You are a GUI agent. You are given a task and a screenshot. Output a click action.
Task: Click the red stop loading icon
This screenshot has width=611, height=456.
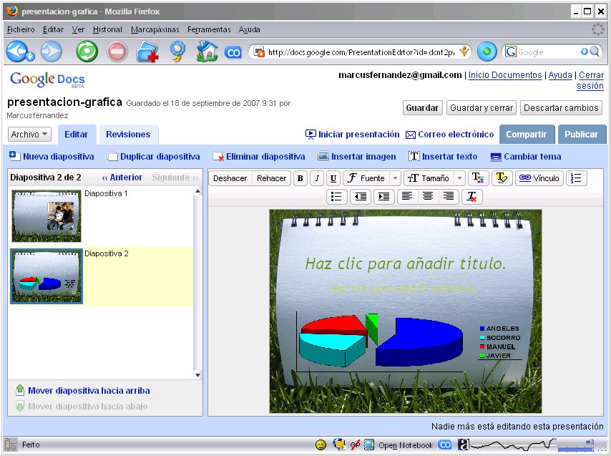(117, 52)
